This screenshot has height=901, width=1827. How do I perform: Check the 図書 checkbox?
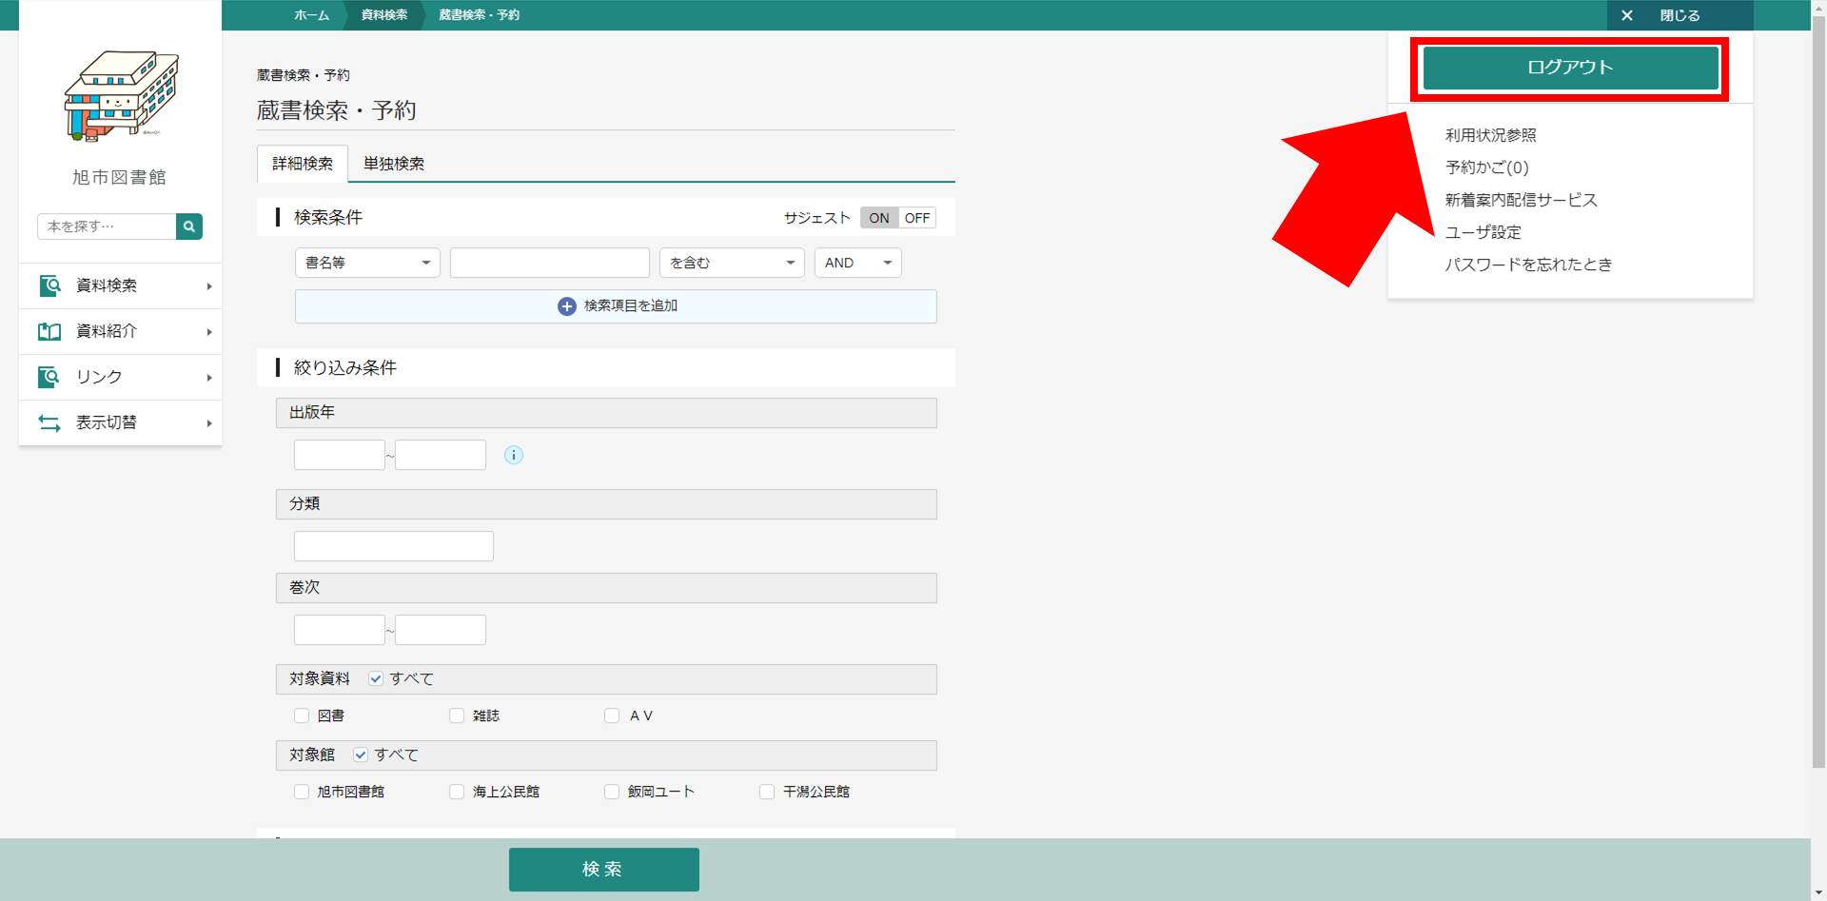[302, 715]
